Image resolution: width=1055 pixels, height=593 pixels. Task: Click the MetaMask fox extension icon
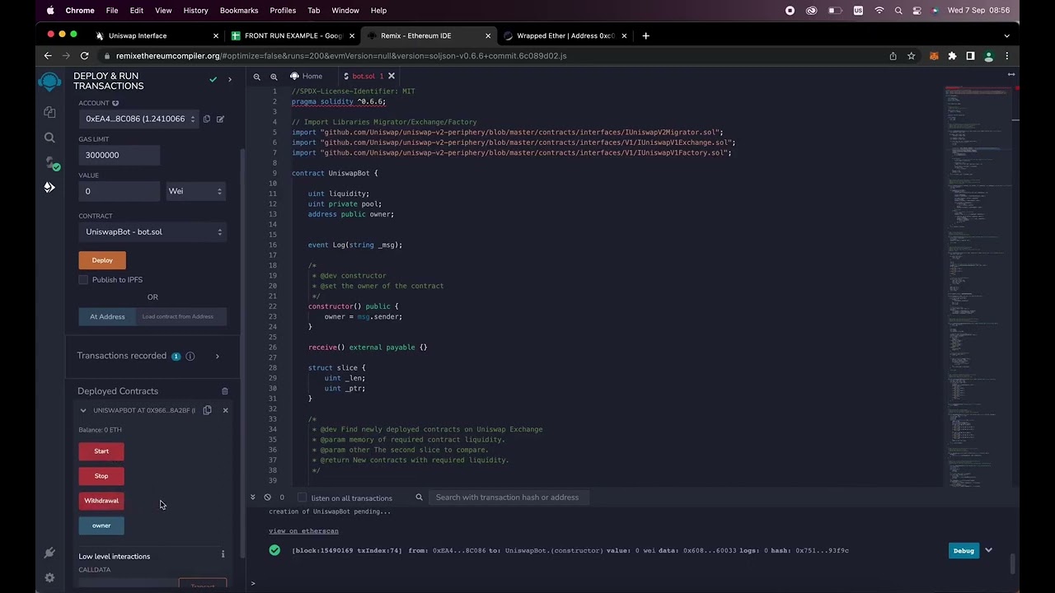pos(934,56)
